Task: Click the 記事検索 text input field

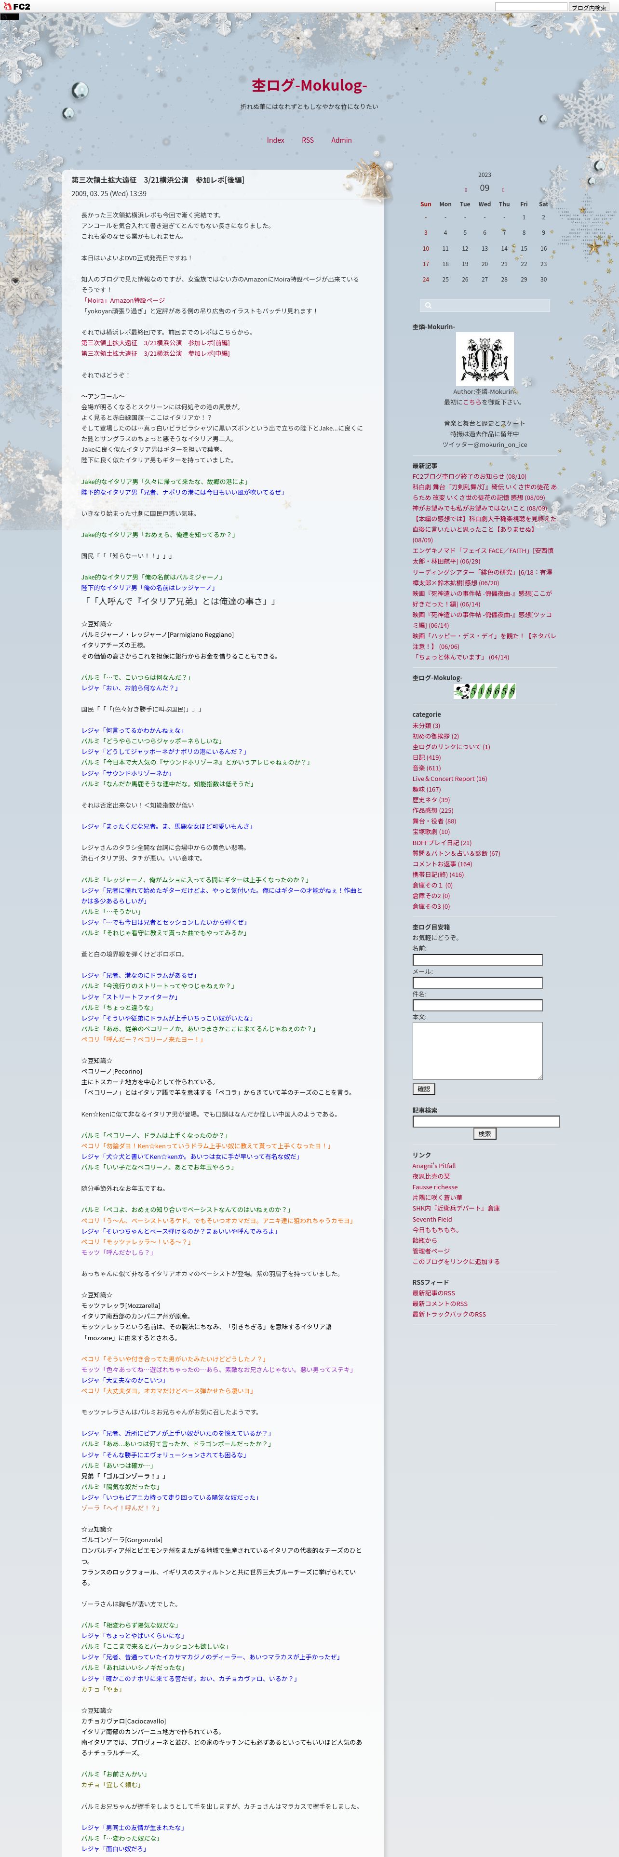Action: click(485, 1122)
